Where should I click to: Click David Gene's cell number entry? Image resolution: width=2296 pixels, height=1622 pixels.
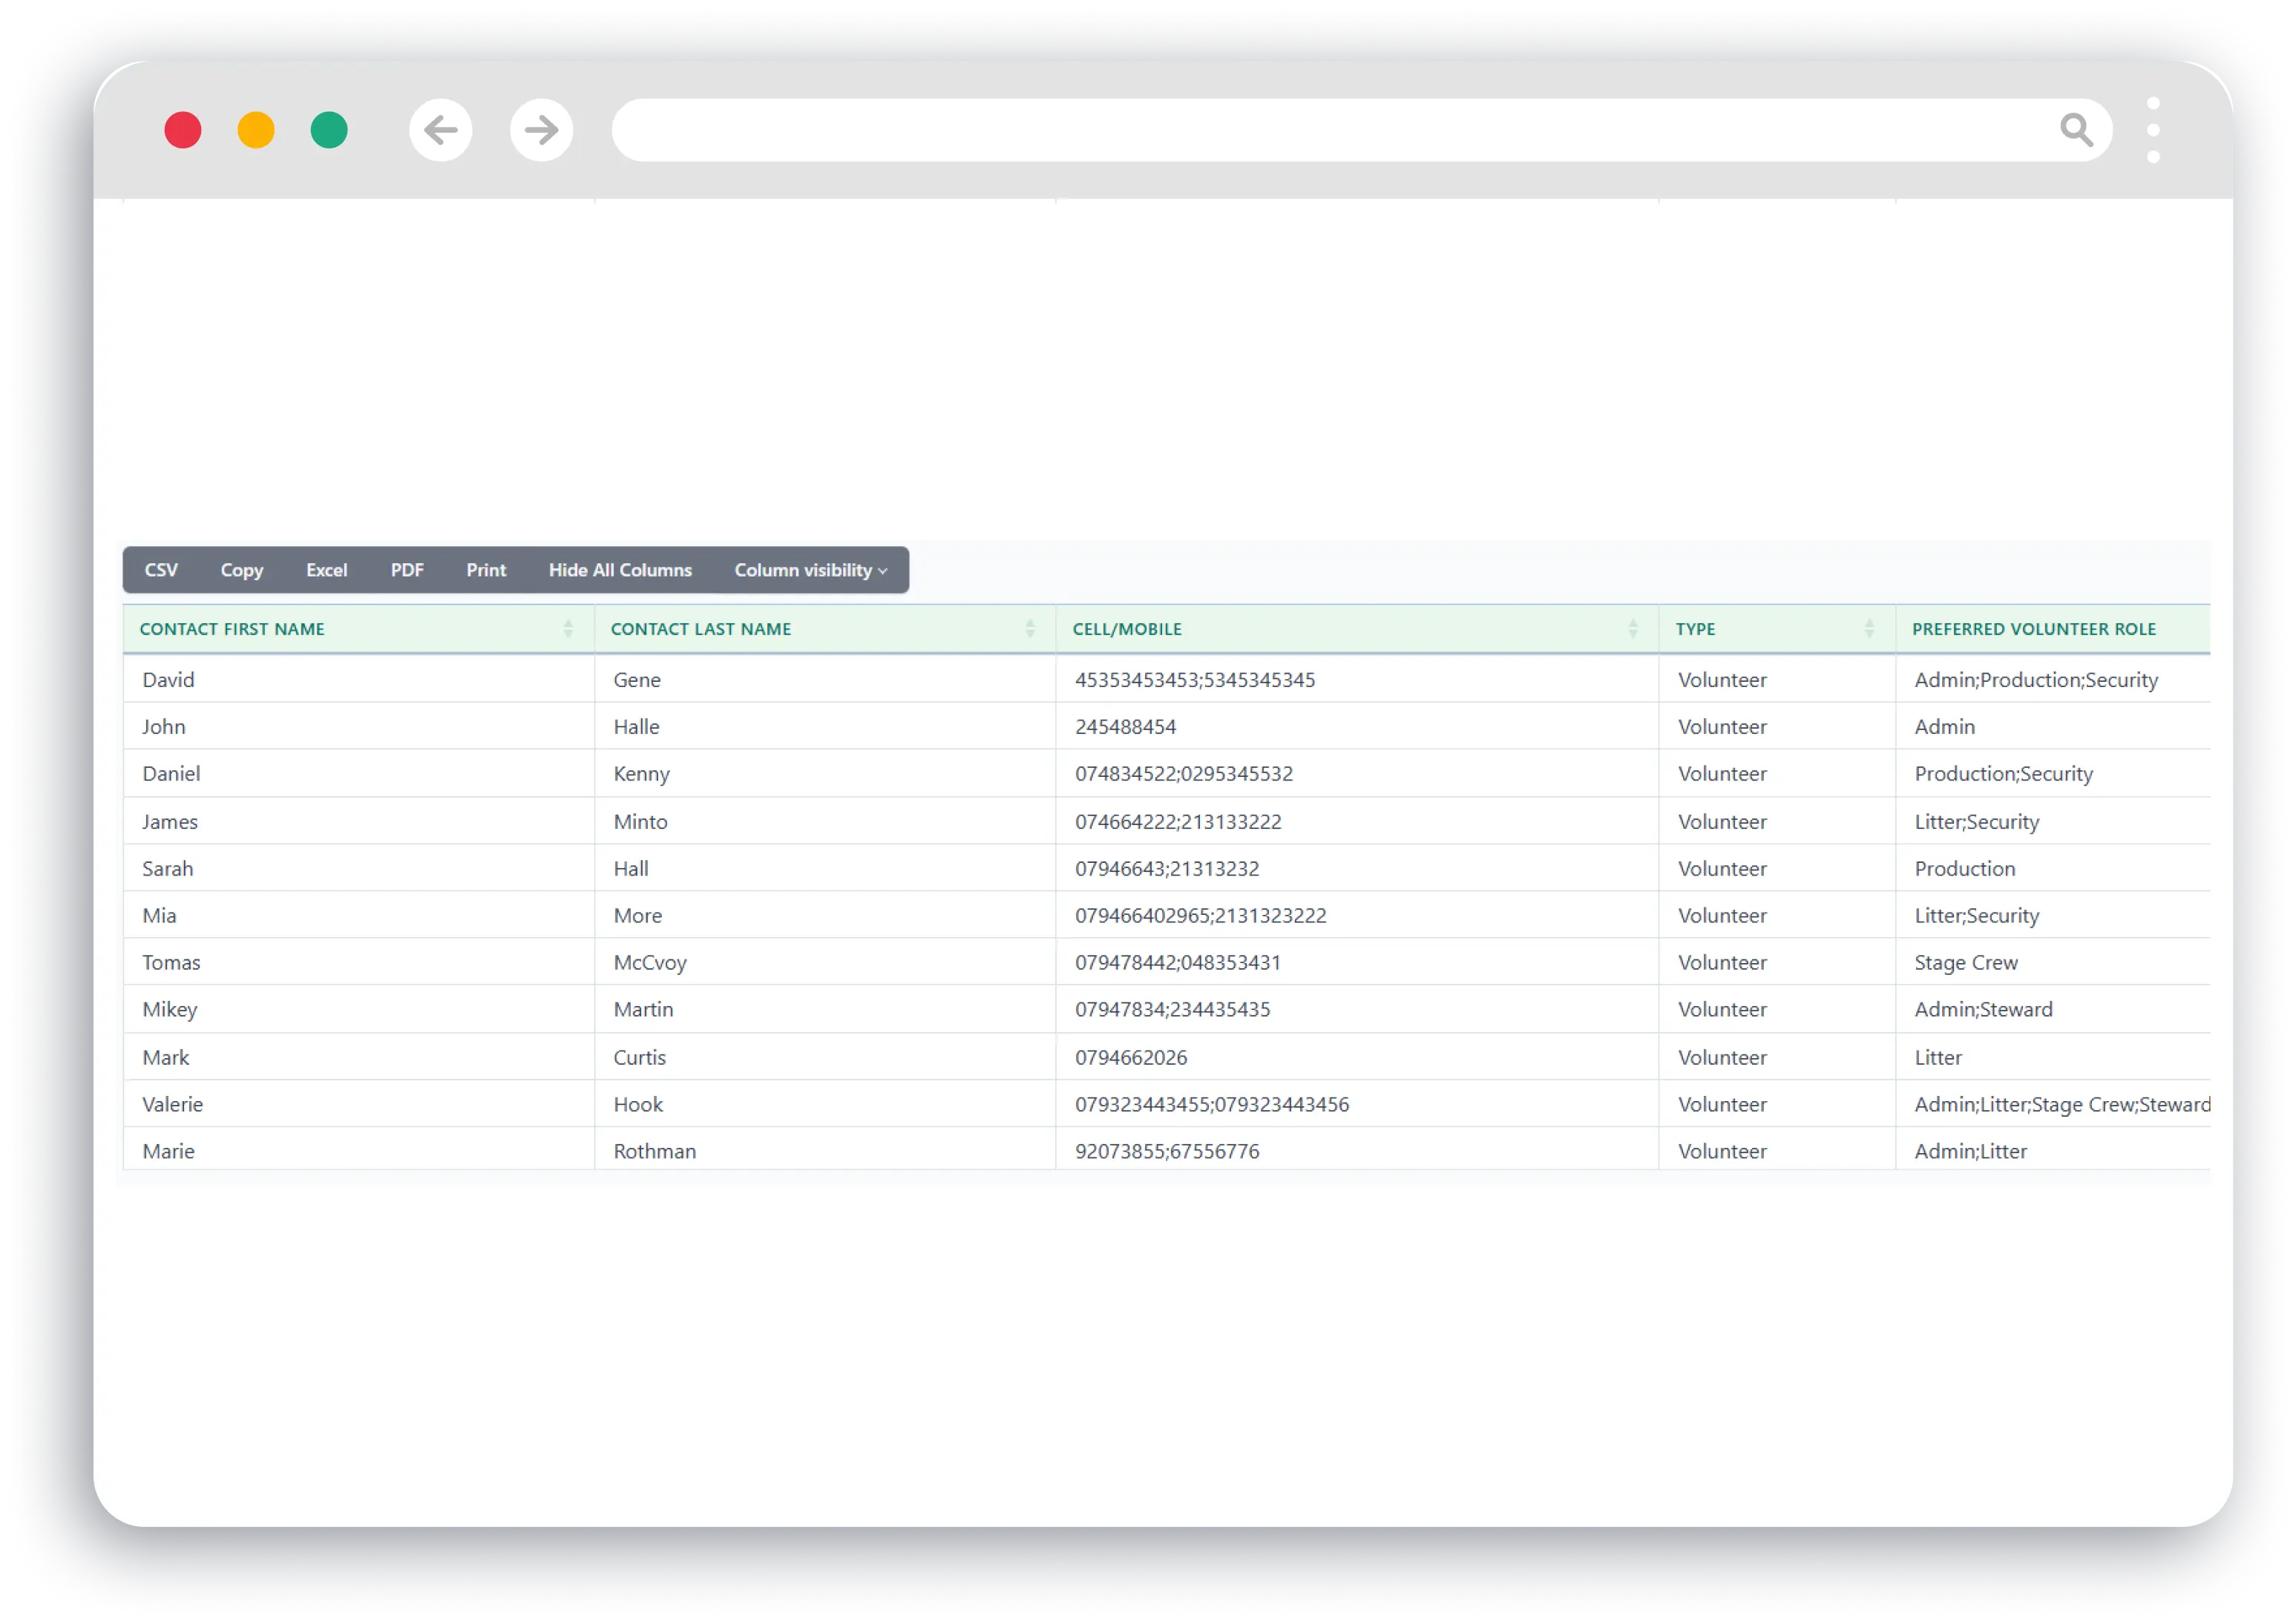pyautogui.click(x=1195, y=680)
